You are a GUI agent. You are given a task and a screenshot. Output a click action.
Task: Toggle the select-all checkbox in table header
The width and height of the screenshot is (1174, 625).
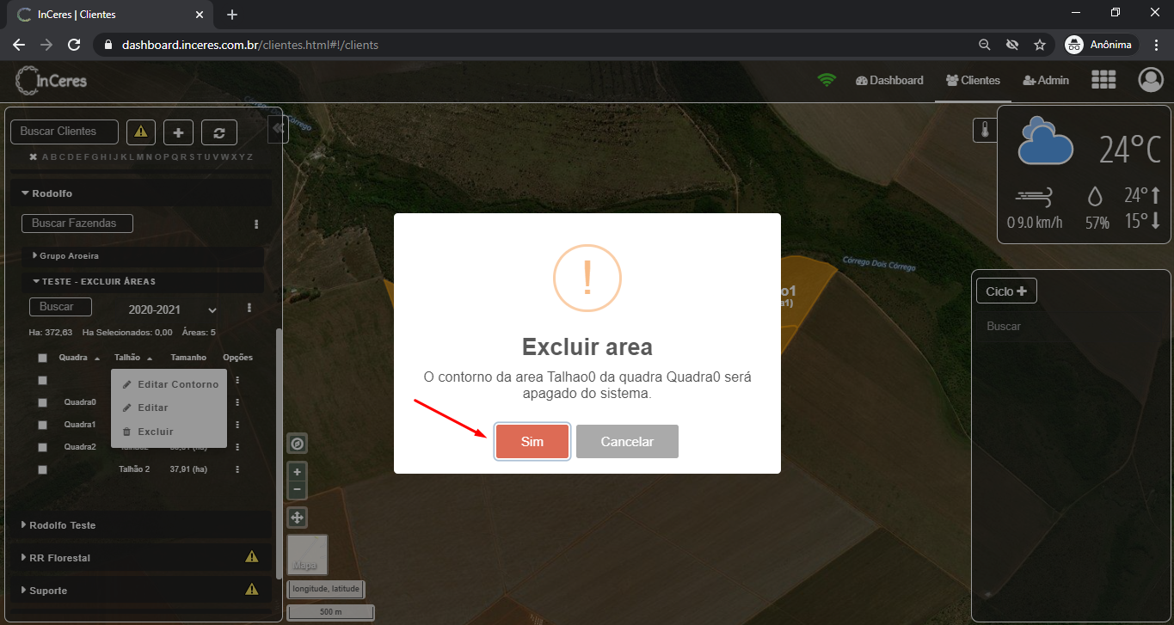pyautogui.click(x=42, y=358)
